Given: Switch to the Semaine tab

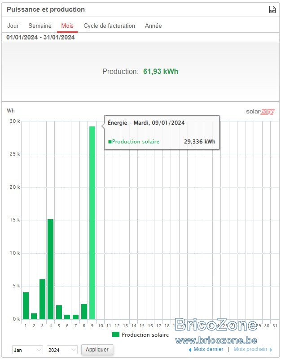Looking at the screenshot, I should click(40, 26).
